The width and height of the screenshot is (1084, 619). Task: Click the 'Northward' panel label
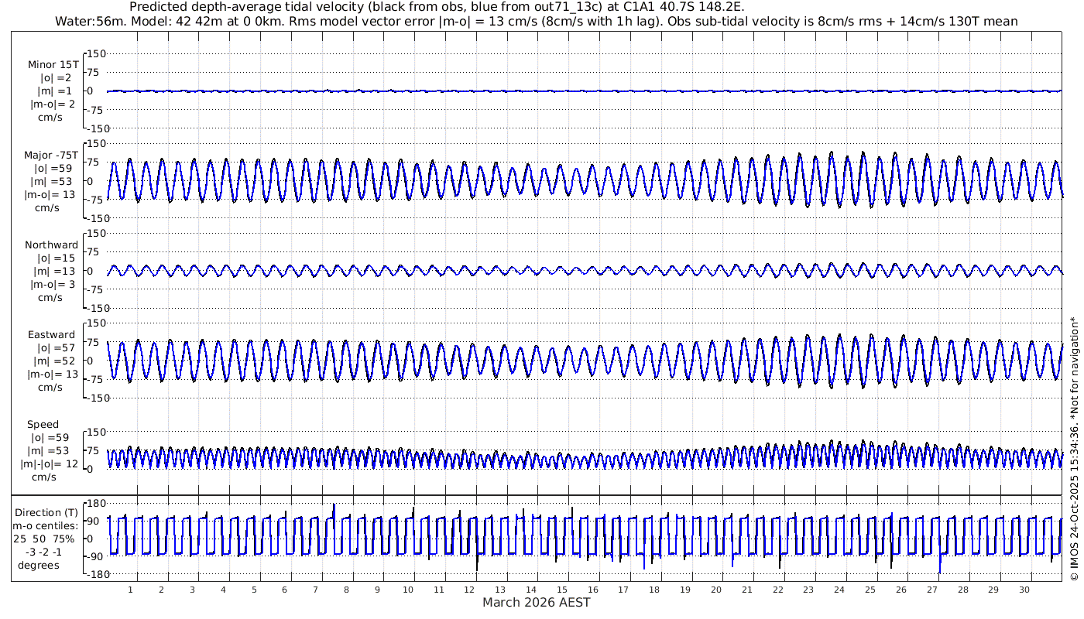[x=51, y=245]
